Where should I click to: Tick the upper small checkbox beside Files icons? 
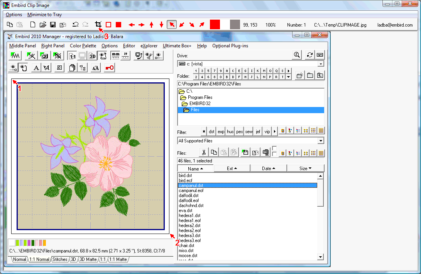(x=274, y=149)
